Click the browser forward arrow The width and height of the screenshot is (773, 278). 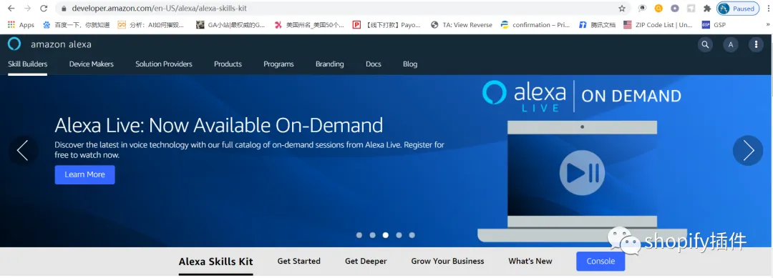click(x=27, y=9)
